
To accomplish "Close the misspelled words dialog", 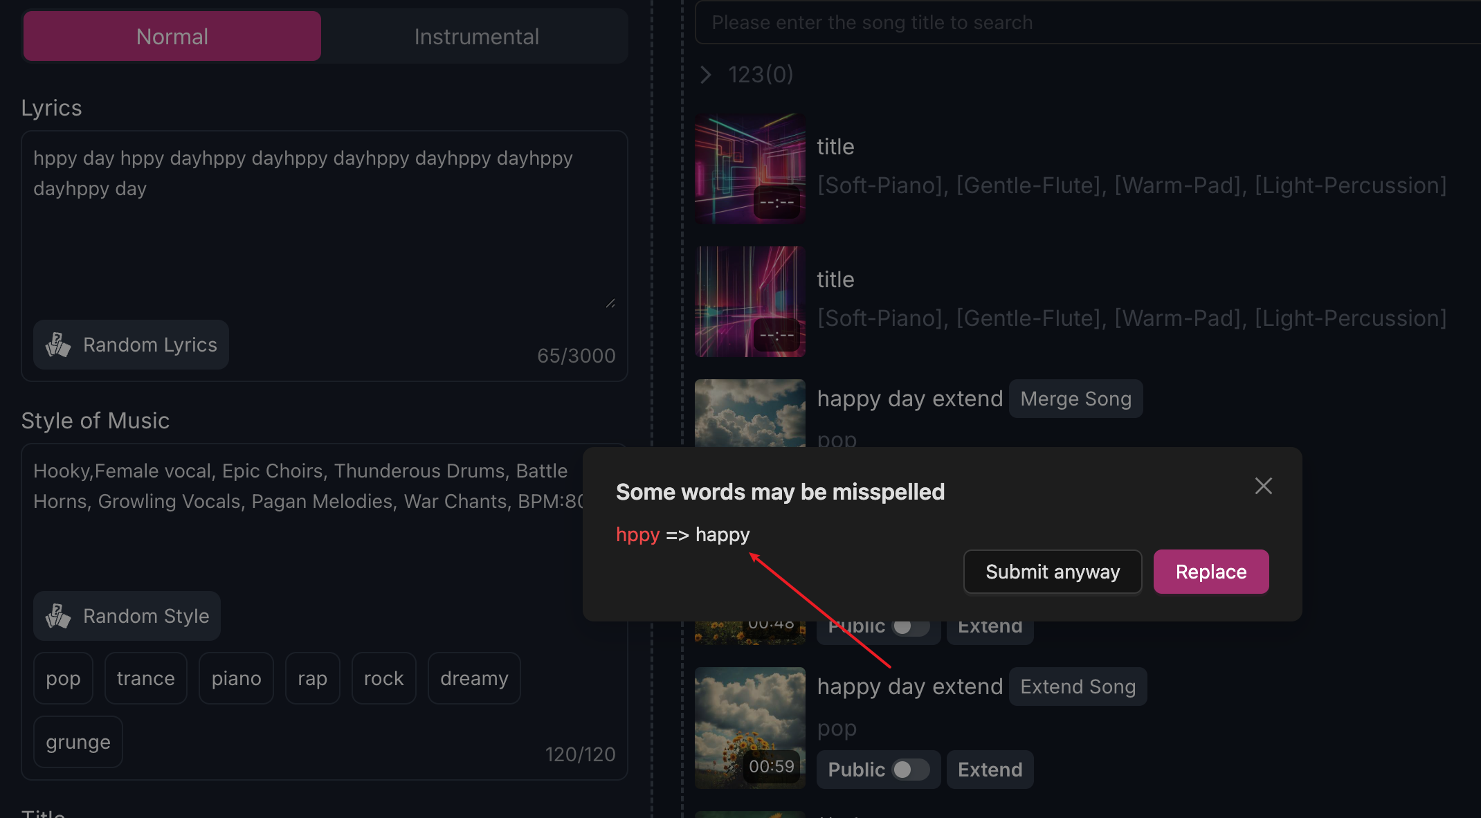I will (1262, 486).
